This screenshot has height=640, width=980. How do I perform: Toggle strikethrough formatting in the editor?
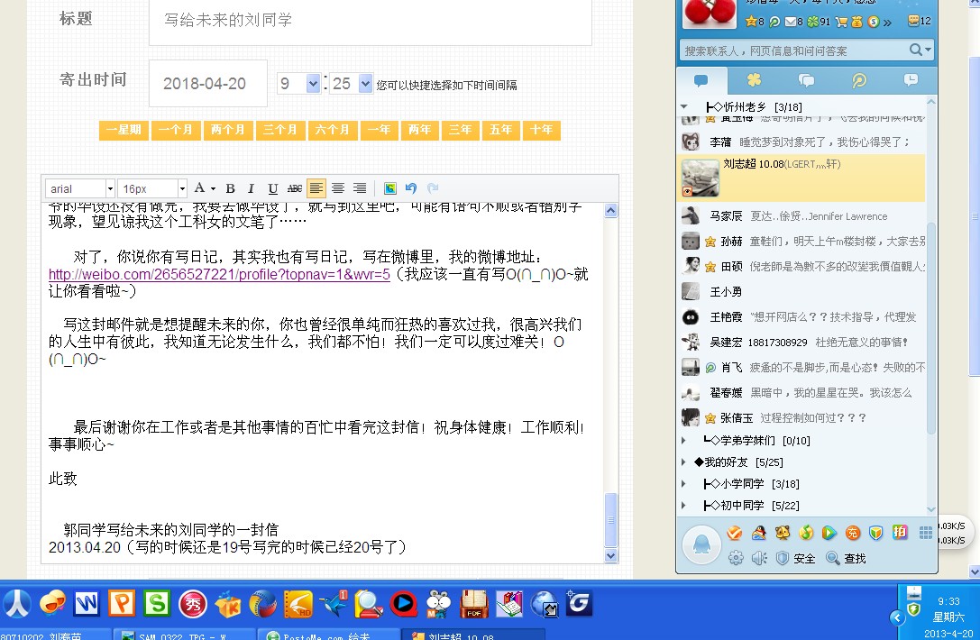[294, 188]
